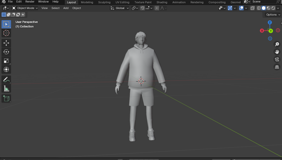
Task: Open the File menu
Action: (x=11, y=2)
